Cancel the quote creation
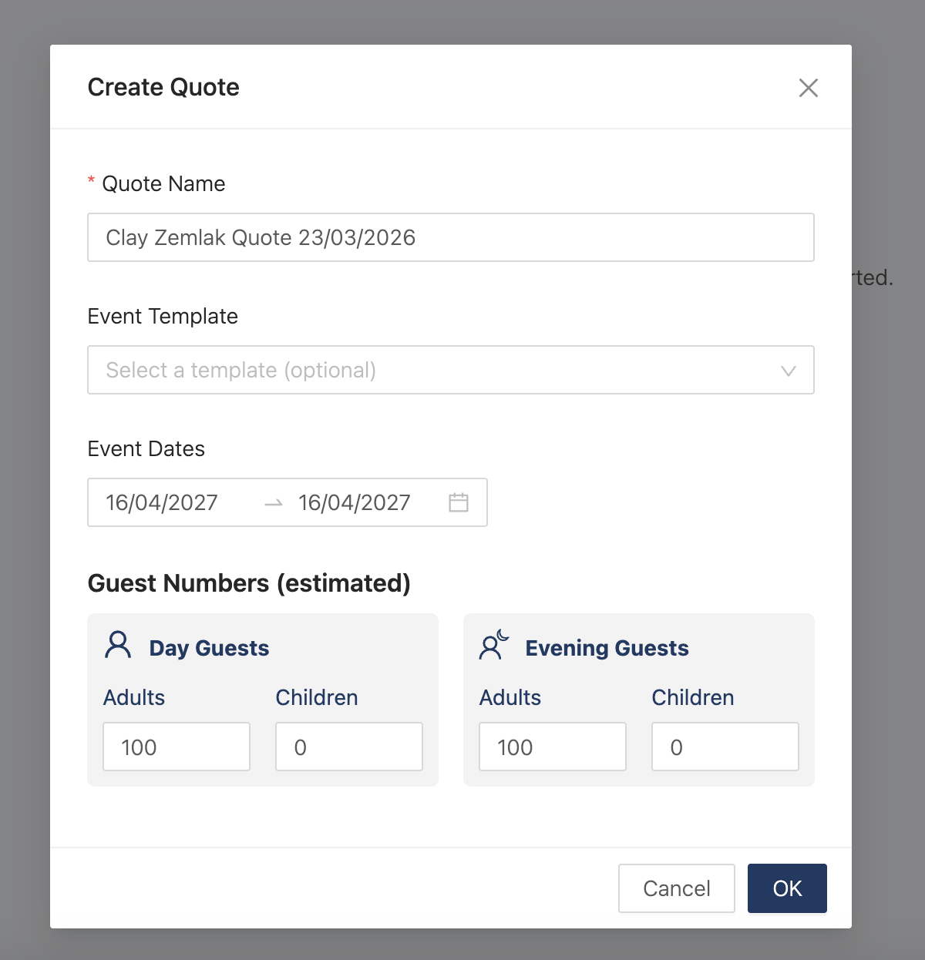 click(676, 888)
